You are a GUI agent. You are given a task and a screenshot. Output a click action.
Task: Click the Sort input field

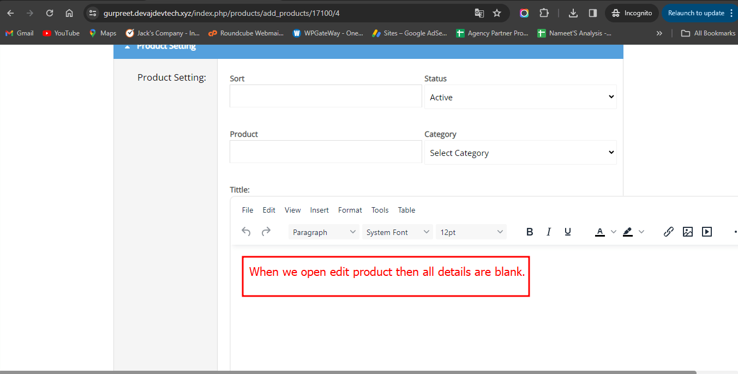[x=326, y=96]
